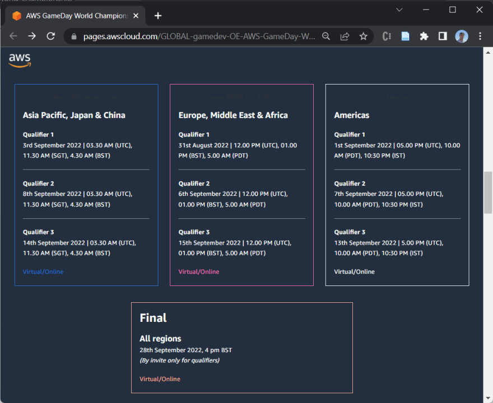
Task: Click the padlock site info icon
Action: [x=74, y=36]
